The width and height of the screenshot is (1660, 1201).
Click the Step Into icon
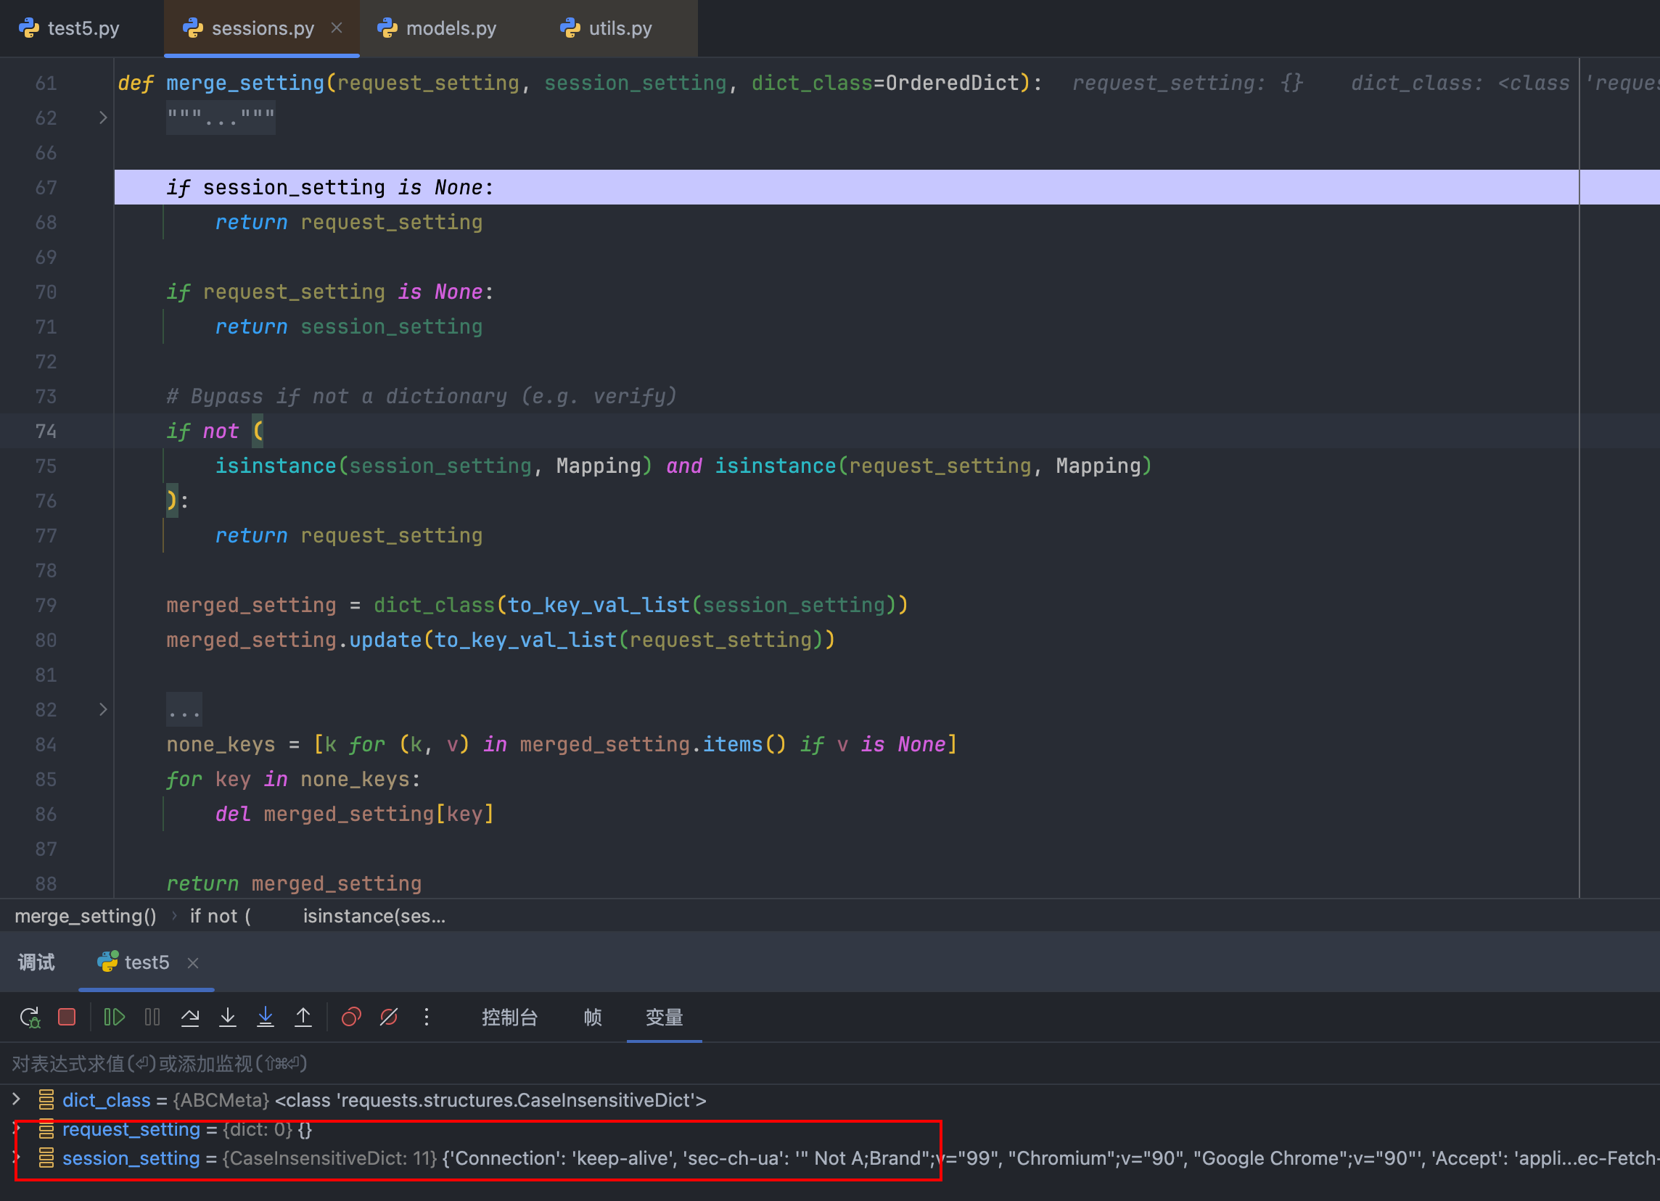pos(228,1018)
